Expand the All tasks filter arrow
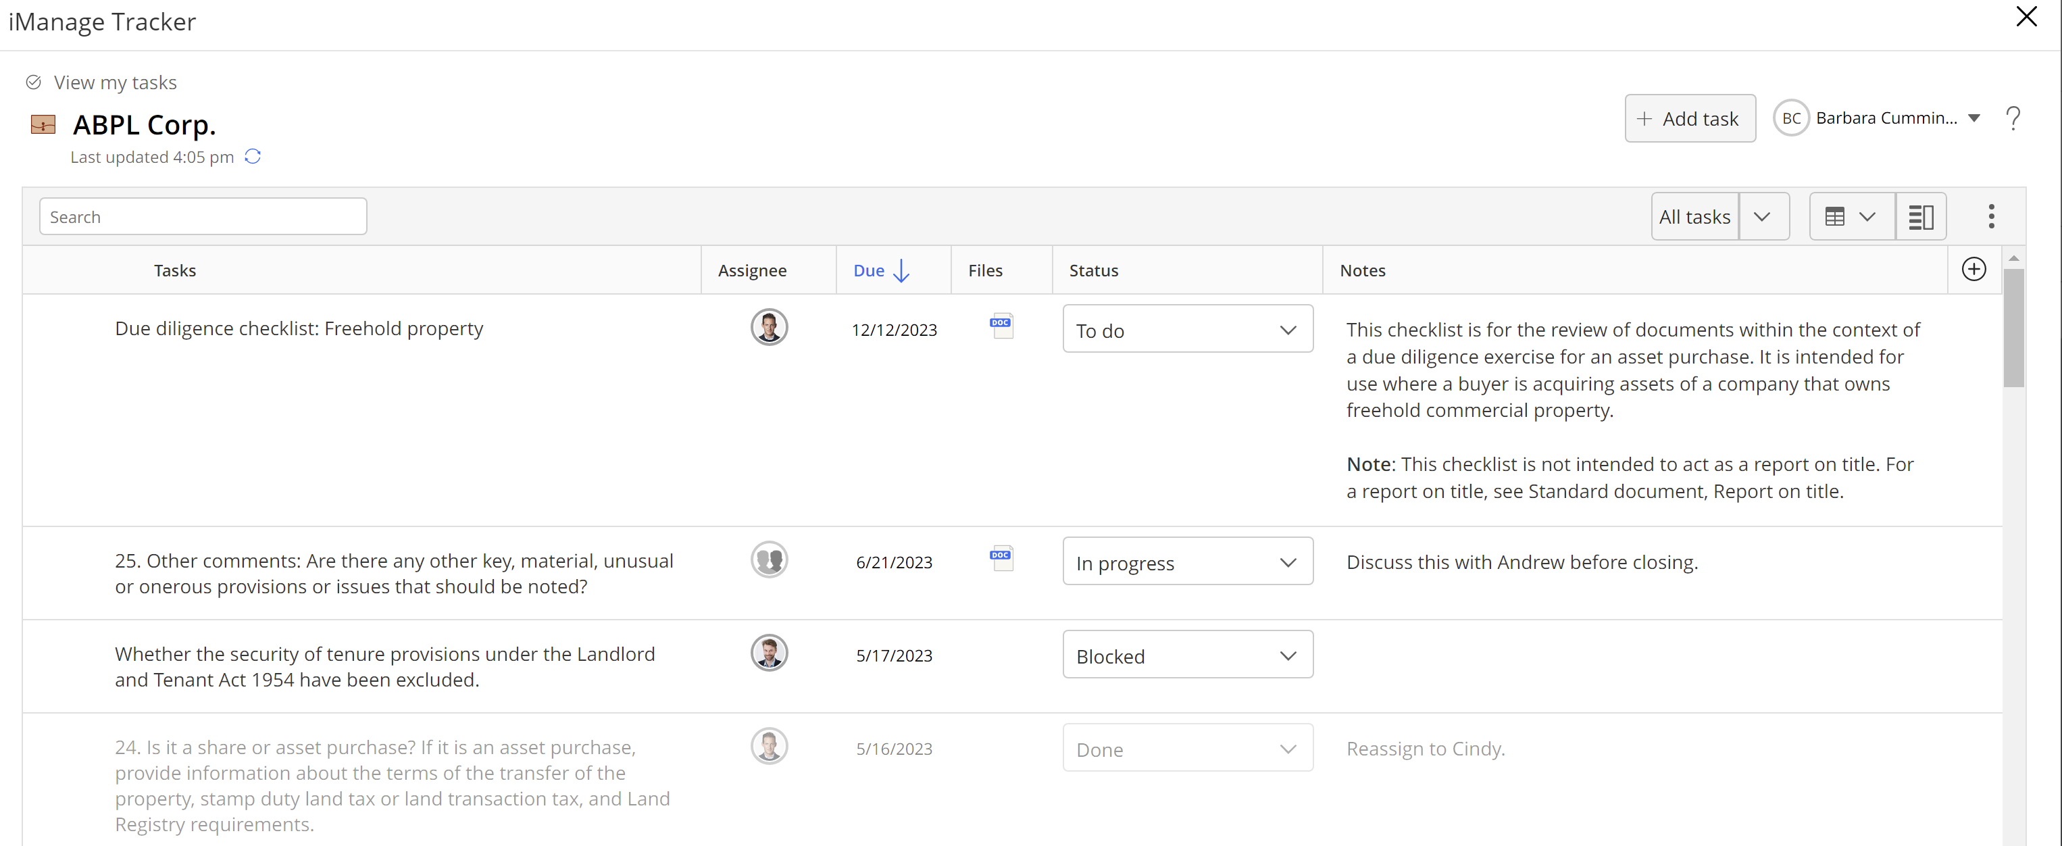 (x=1762, y=217)
